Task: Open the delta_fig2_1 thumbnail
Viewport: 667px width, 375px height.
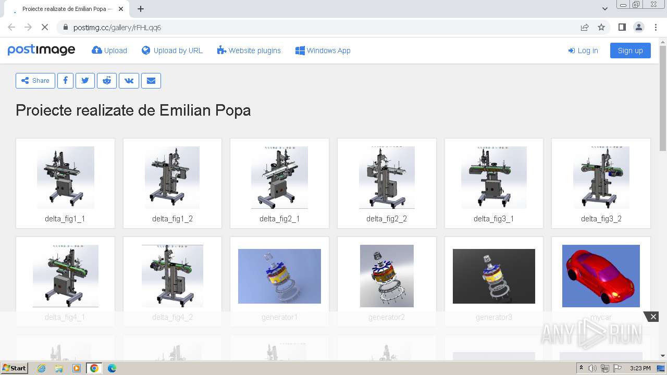Action: (279, 178)
